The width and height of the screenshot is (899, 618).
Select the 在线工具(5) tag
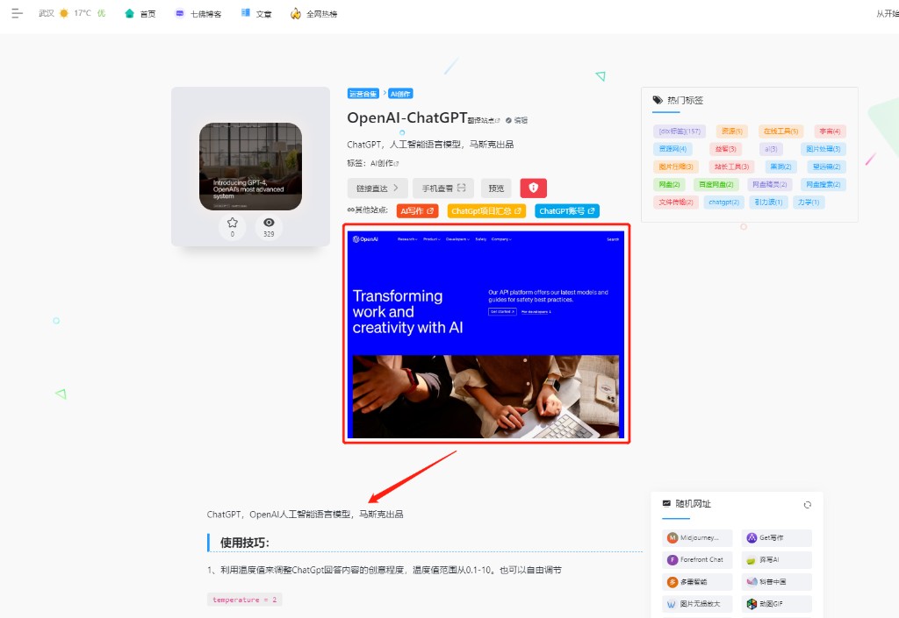780,131
